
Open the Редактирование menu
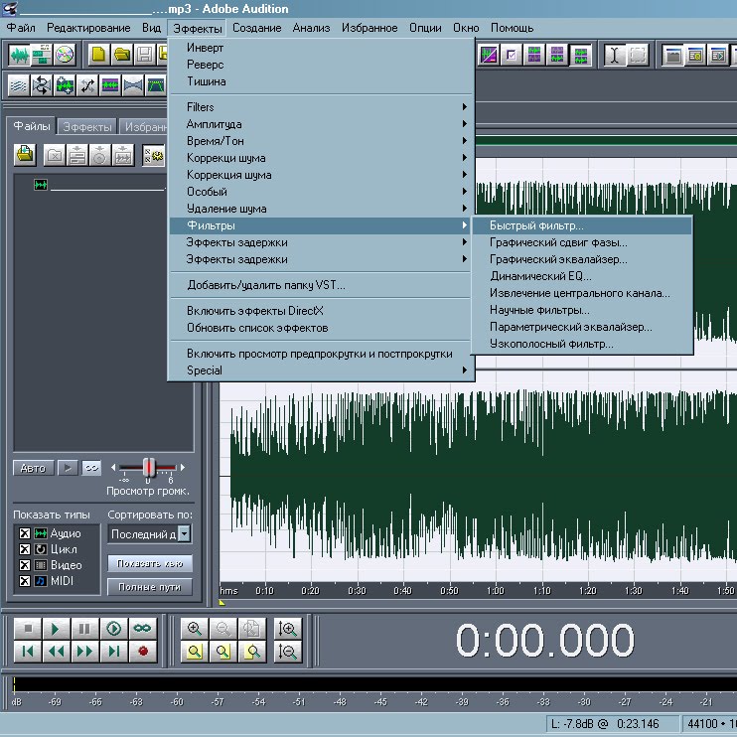(x=88, y=28)
